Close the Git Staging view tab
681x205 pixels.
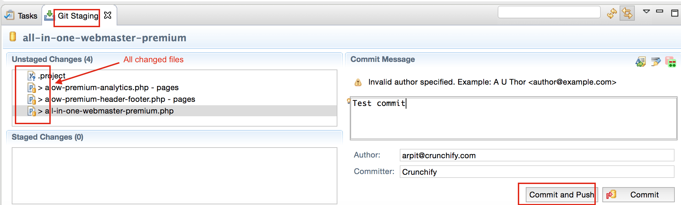click(x=108, y=15)
